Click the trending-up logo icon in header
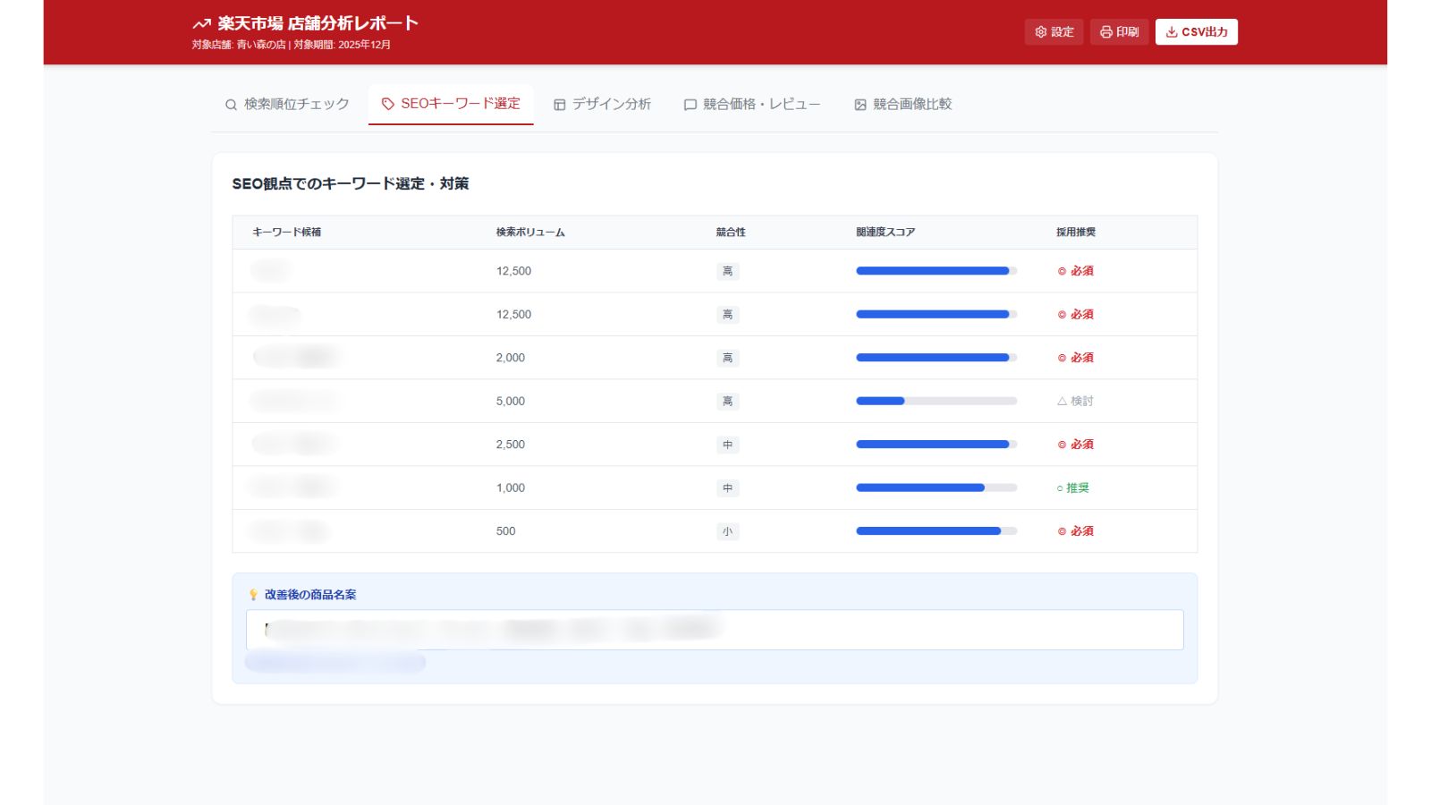Viewport: 1431px width, 805px height. pos(201,24)
